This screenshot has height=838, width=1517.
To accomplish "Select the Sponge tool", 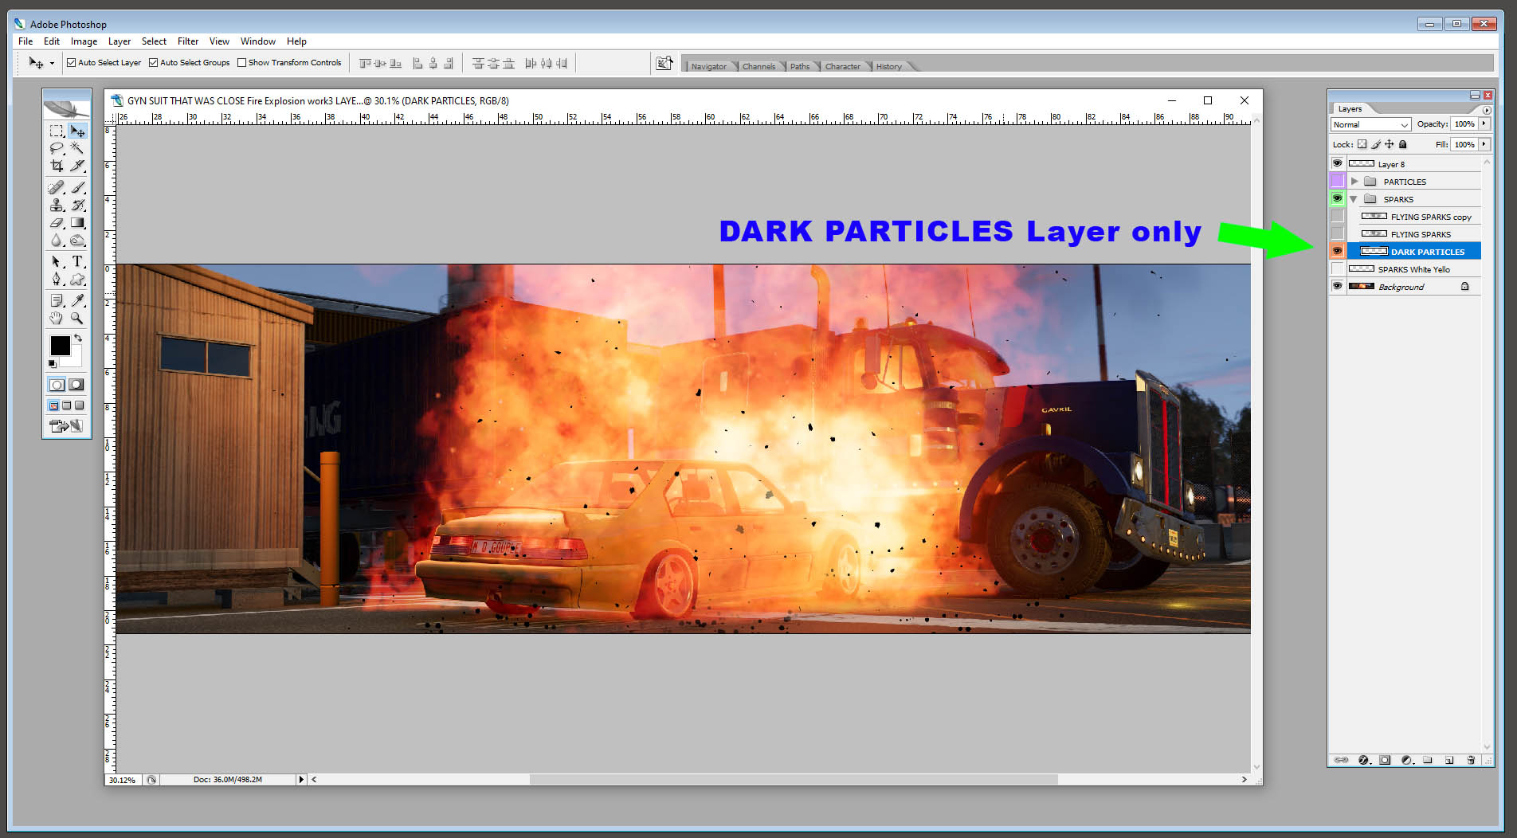I will point(77,241).
